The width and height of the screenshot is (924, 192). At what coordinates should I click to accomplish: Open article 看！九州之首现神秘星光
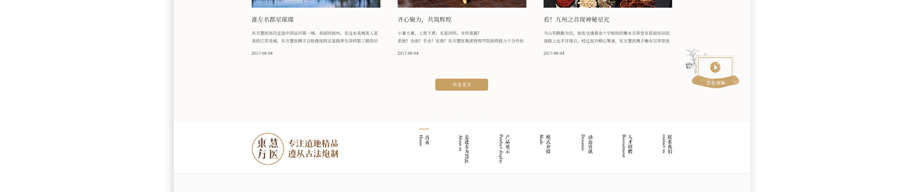pyautogui.click(x=576, y=20)
